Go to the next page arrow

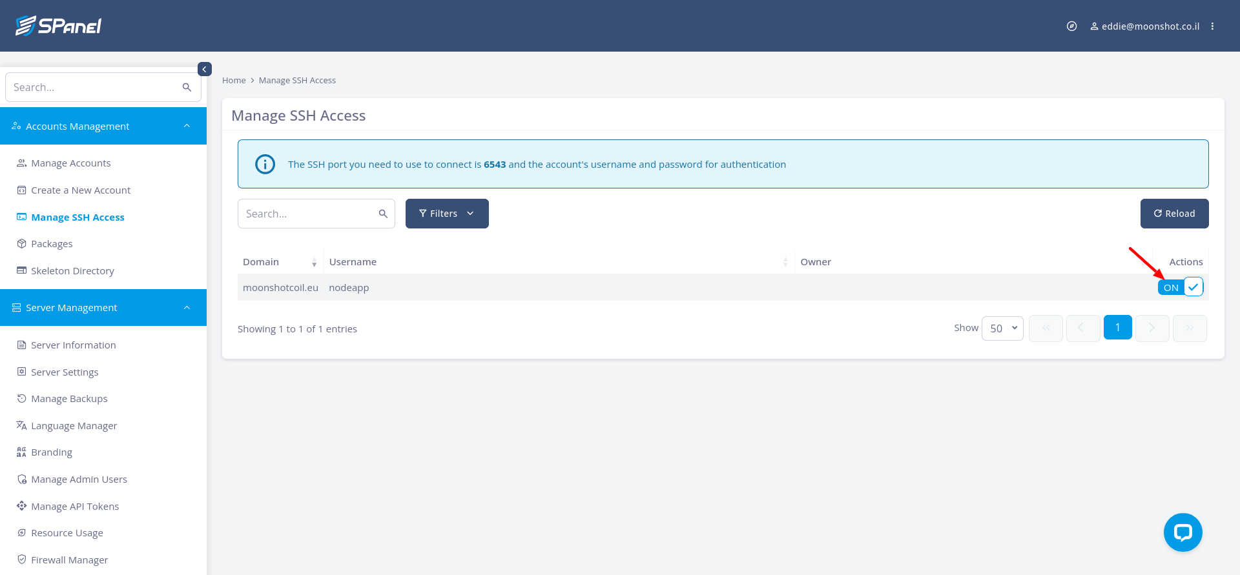pyautogui.click(x=1152, y=328)
